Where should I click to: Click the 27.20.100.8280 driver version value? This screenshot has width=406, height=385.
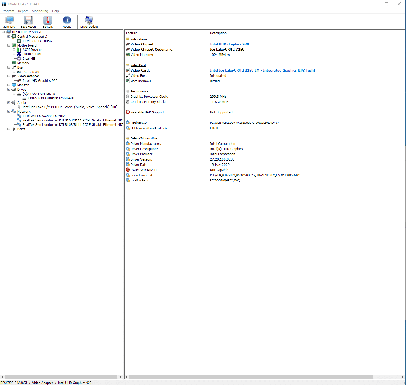click(222, 159)
